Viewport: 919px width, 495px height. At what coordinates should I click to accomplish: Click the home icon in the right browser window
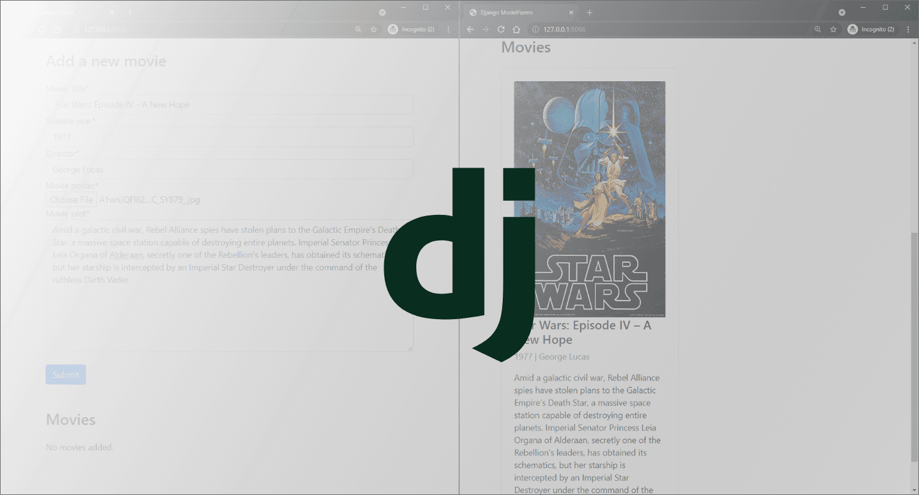[516, 29]
